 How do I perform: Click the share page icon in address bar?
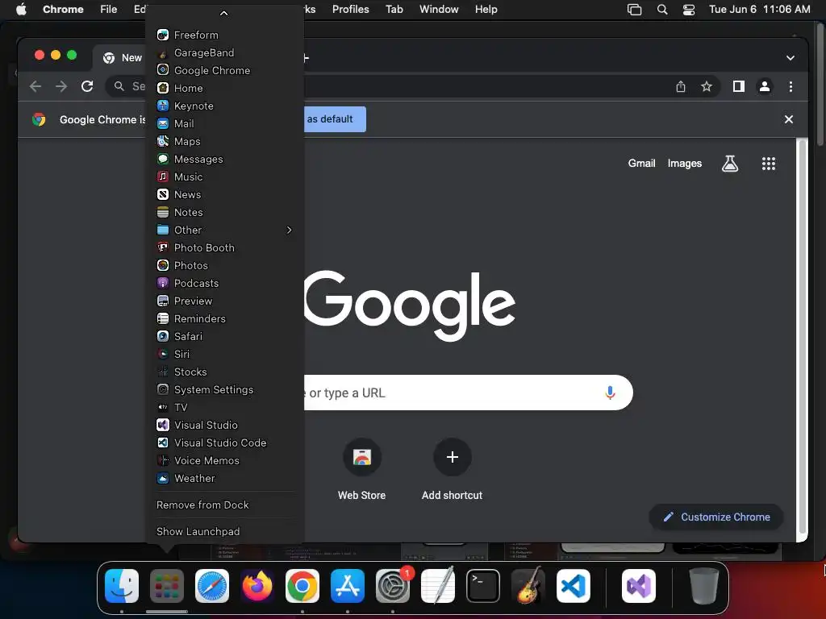(681, 86)
